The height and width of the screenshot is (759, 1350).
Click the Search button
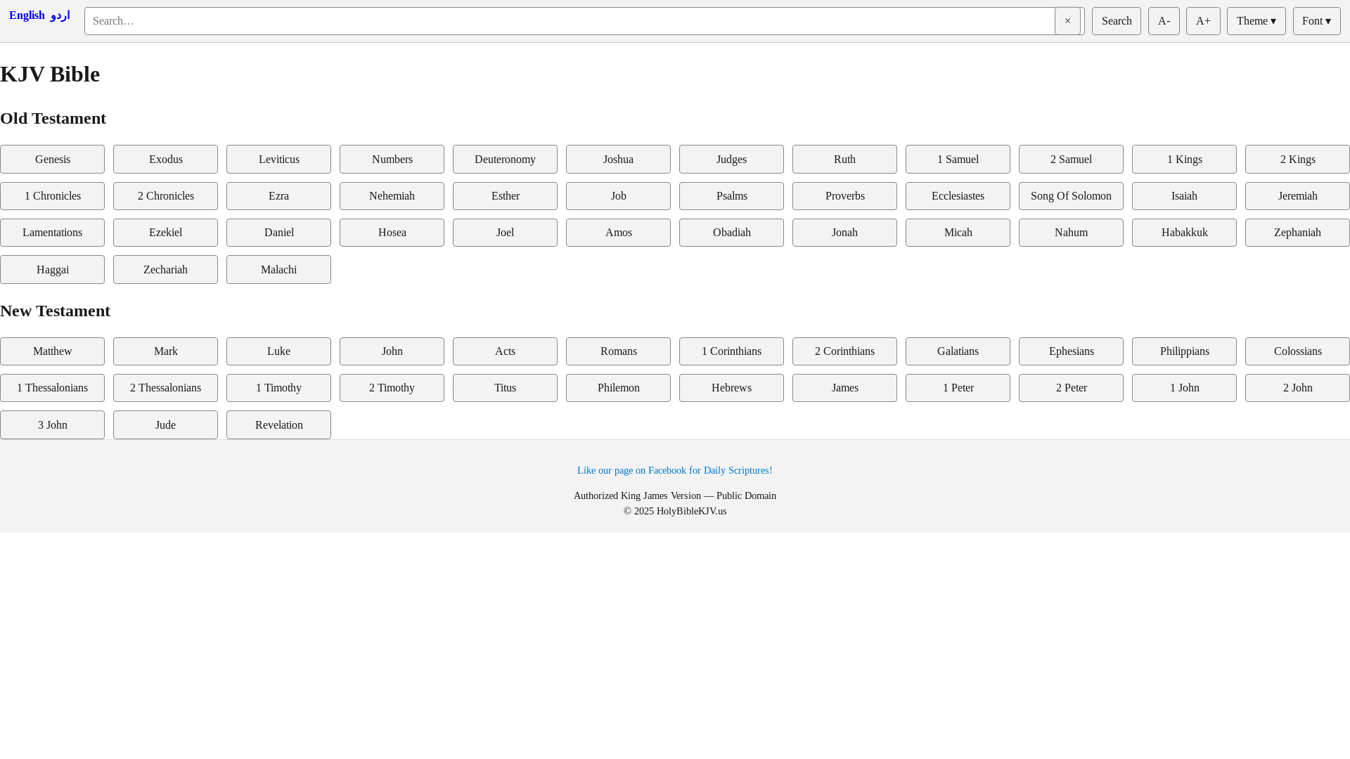pyautogui.click(x=1117, y=21)
